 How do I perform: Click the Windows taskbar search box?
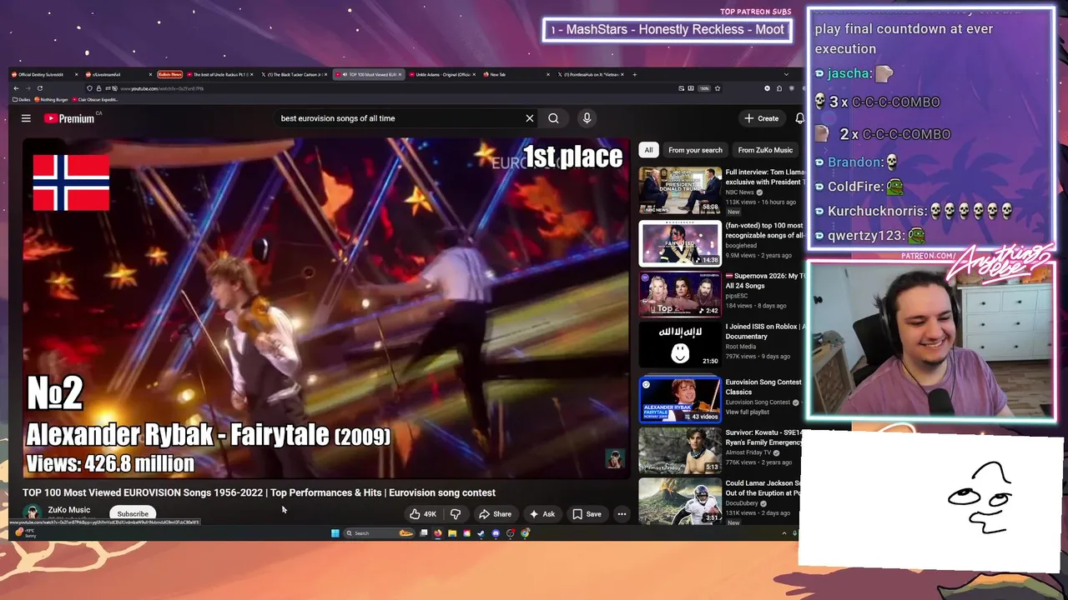pyautogui.click(x=380, y=533)
